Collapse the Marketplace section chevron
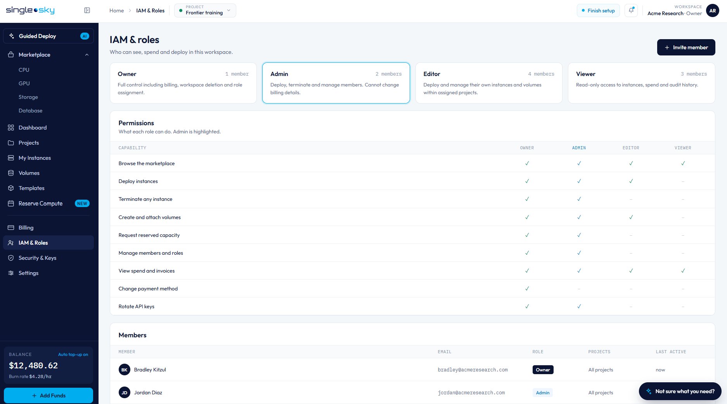The image size is (727, 404). click(87, 55)
